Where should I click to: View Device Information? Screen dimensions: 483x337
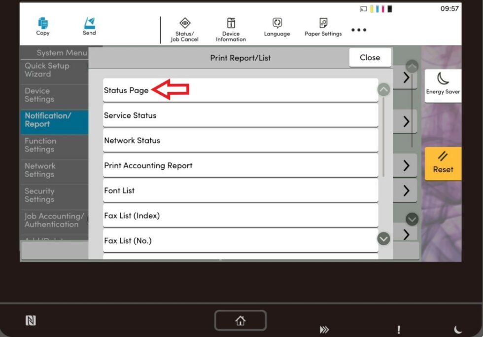(231, 28)
